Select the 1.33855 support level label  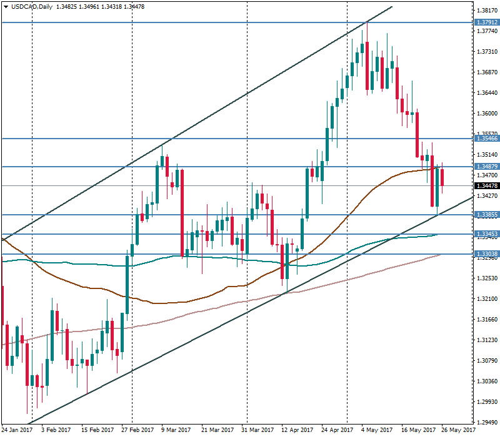coord(486,215)
